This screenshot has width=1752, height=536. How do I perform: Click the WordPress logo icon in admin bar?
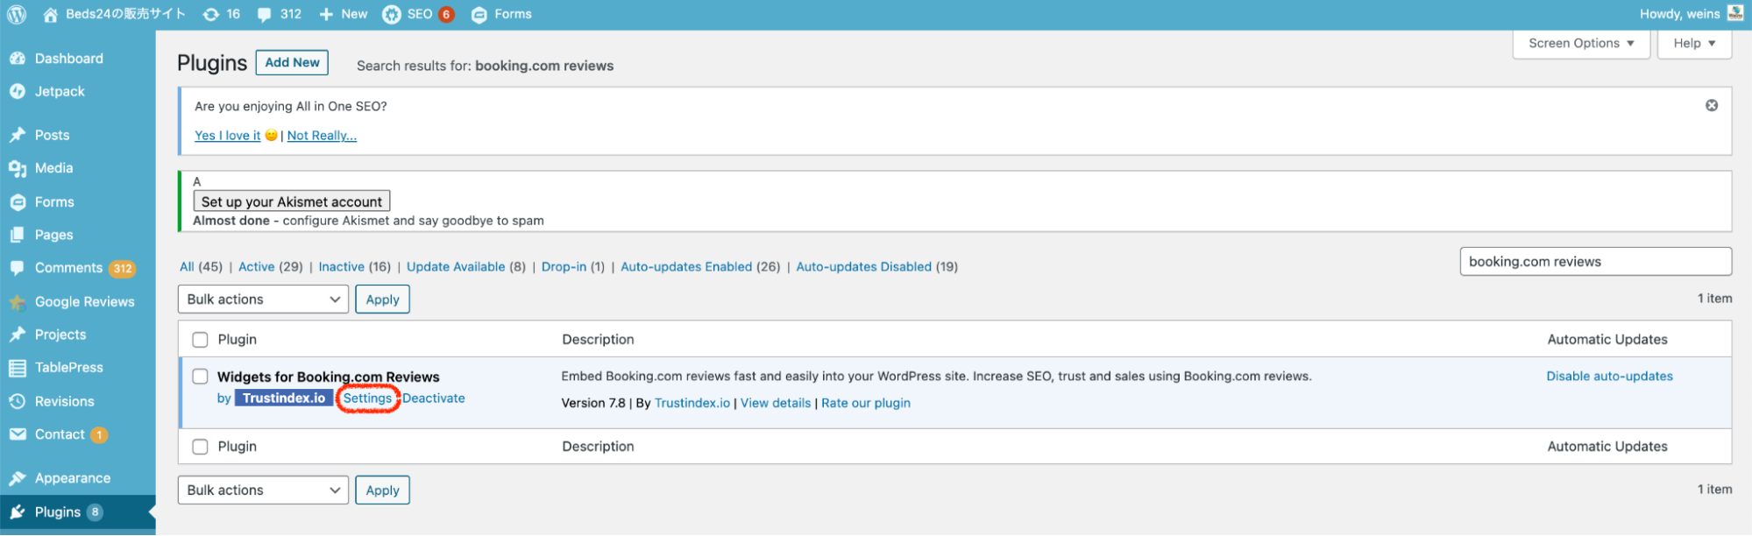coord(16,14)
